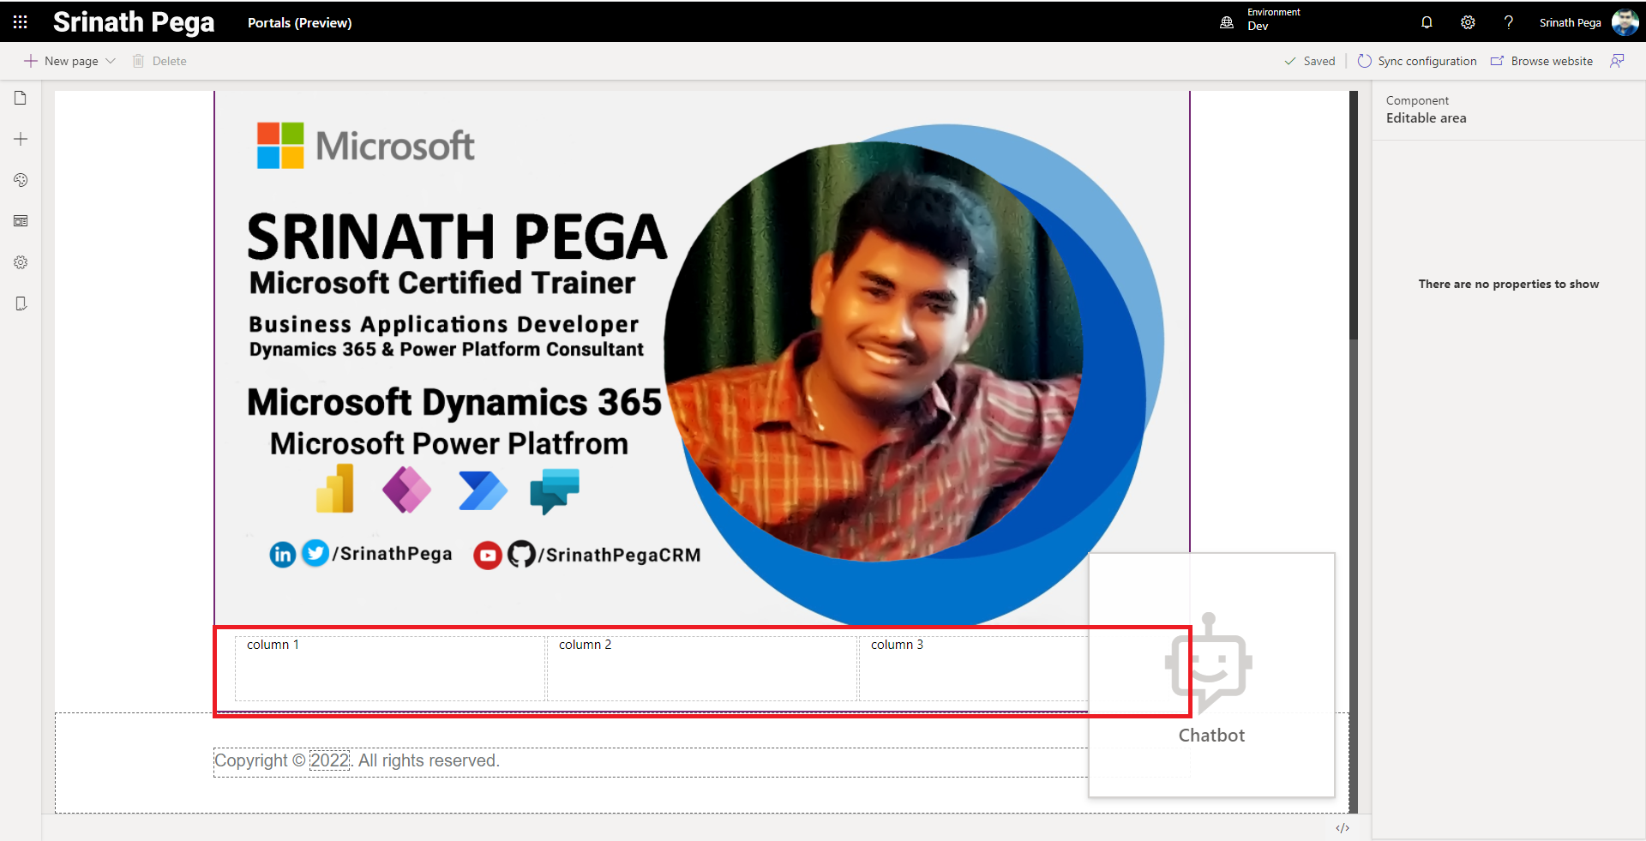Click the Sync configuration button

click(1417, 61)
